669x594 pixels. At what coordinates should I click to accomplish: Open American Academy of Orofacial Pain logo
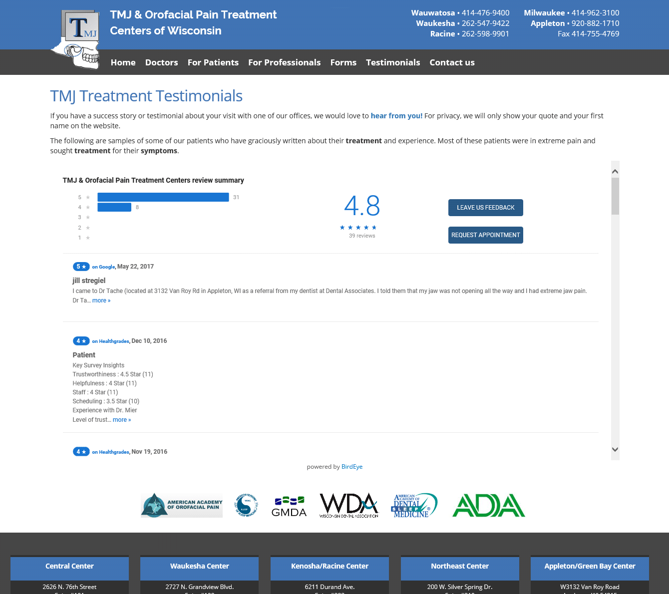click(x=182, y=505)
